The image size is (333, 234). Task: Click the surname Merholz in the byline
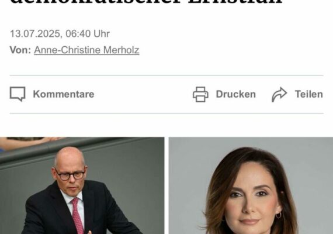[122, 50]
